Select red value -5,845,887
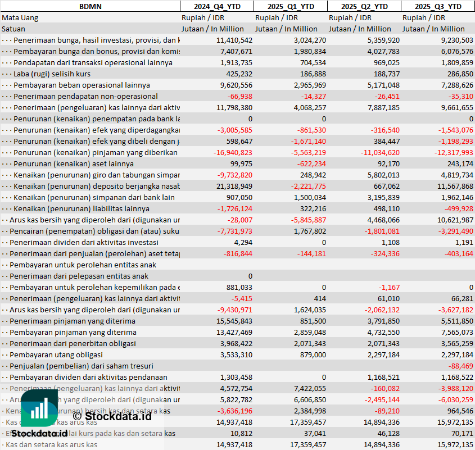Viewport: 475px width, 450px height. point(309,220)
